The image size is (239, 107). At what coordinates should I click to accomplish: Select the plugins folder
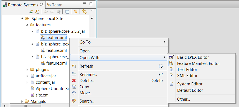[42, 70]
